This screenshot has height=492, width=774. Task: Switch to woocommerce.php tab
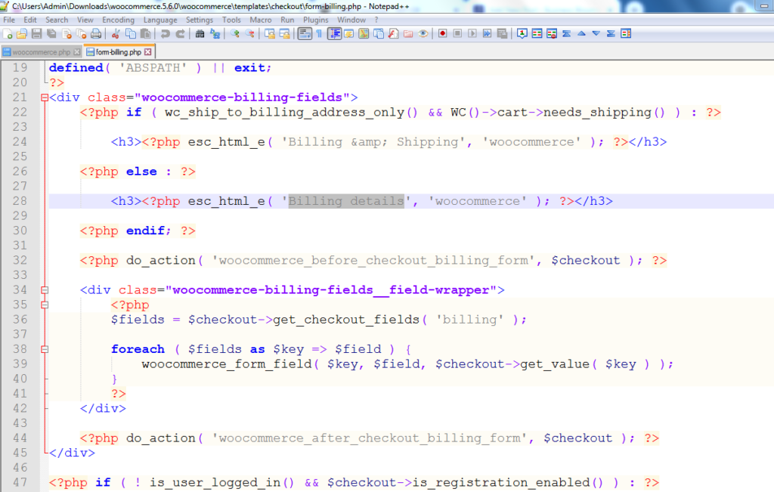[41, 52]
